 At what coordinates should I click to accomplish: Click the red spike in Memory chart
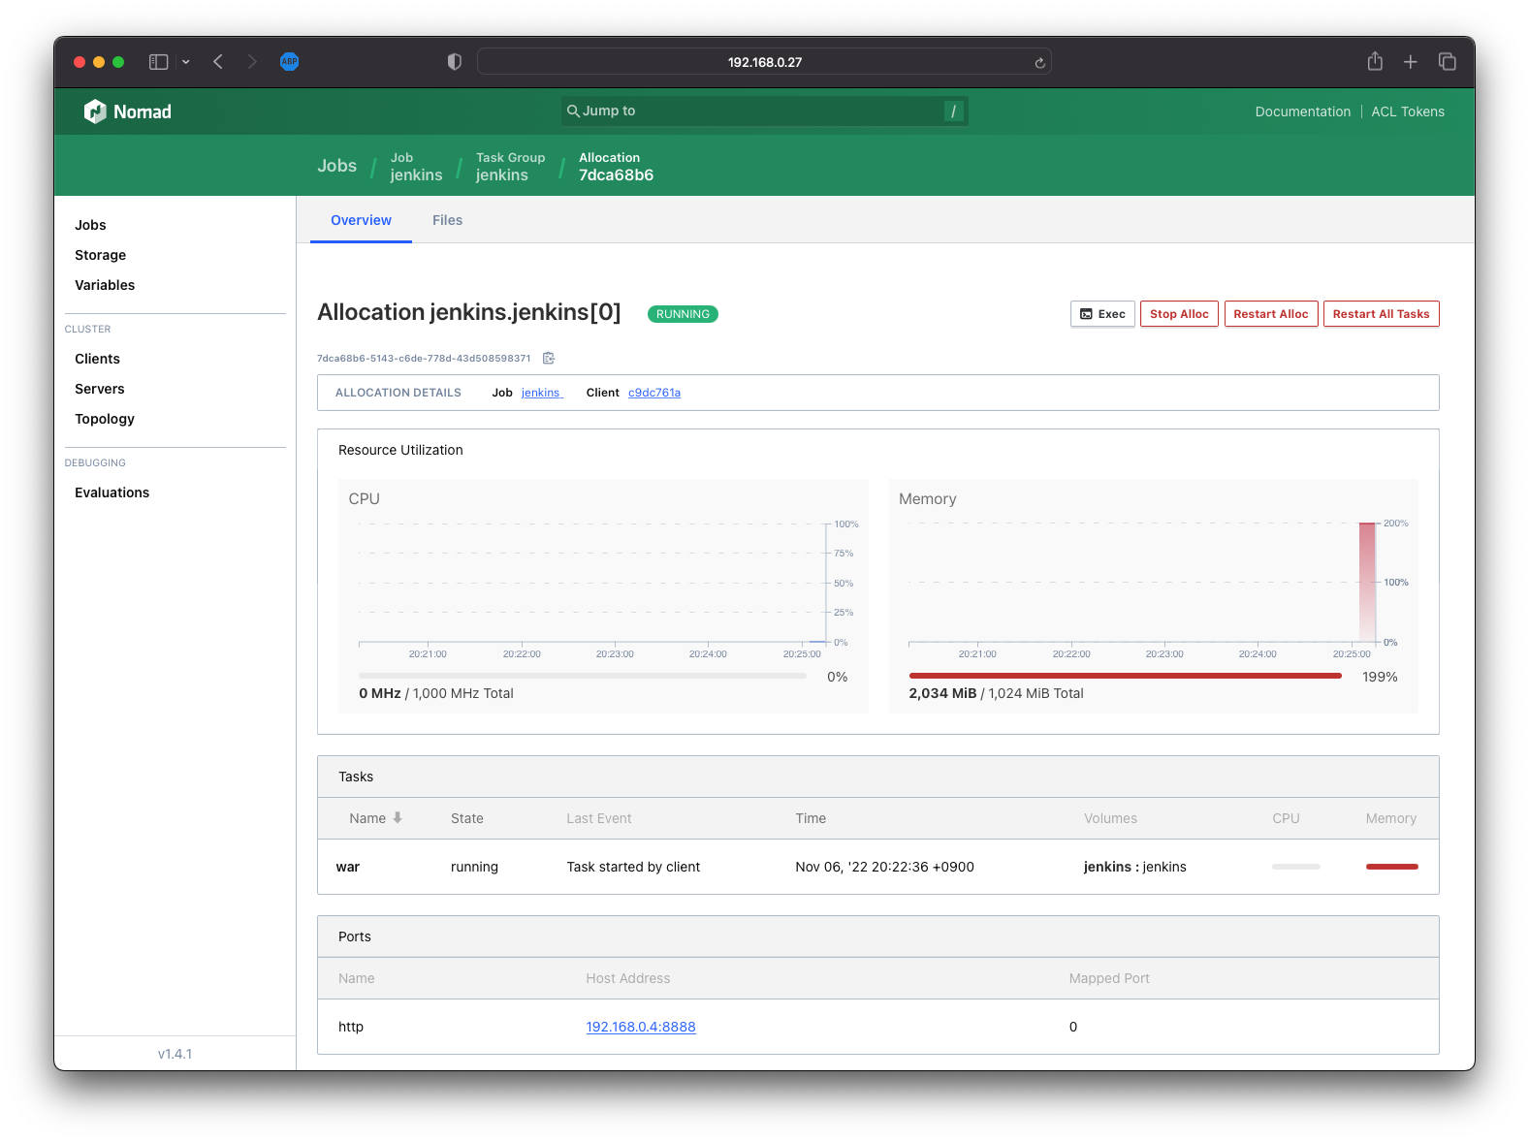coord(1367,582)
